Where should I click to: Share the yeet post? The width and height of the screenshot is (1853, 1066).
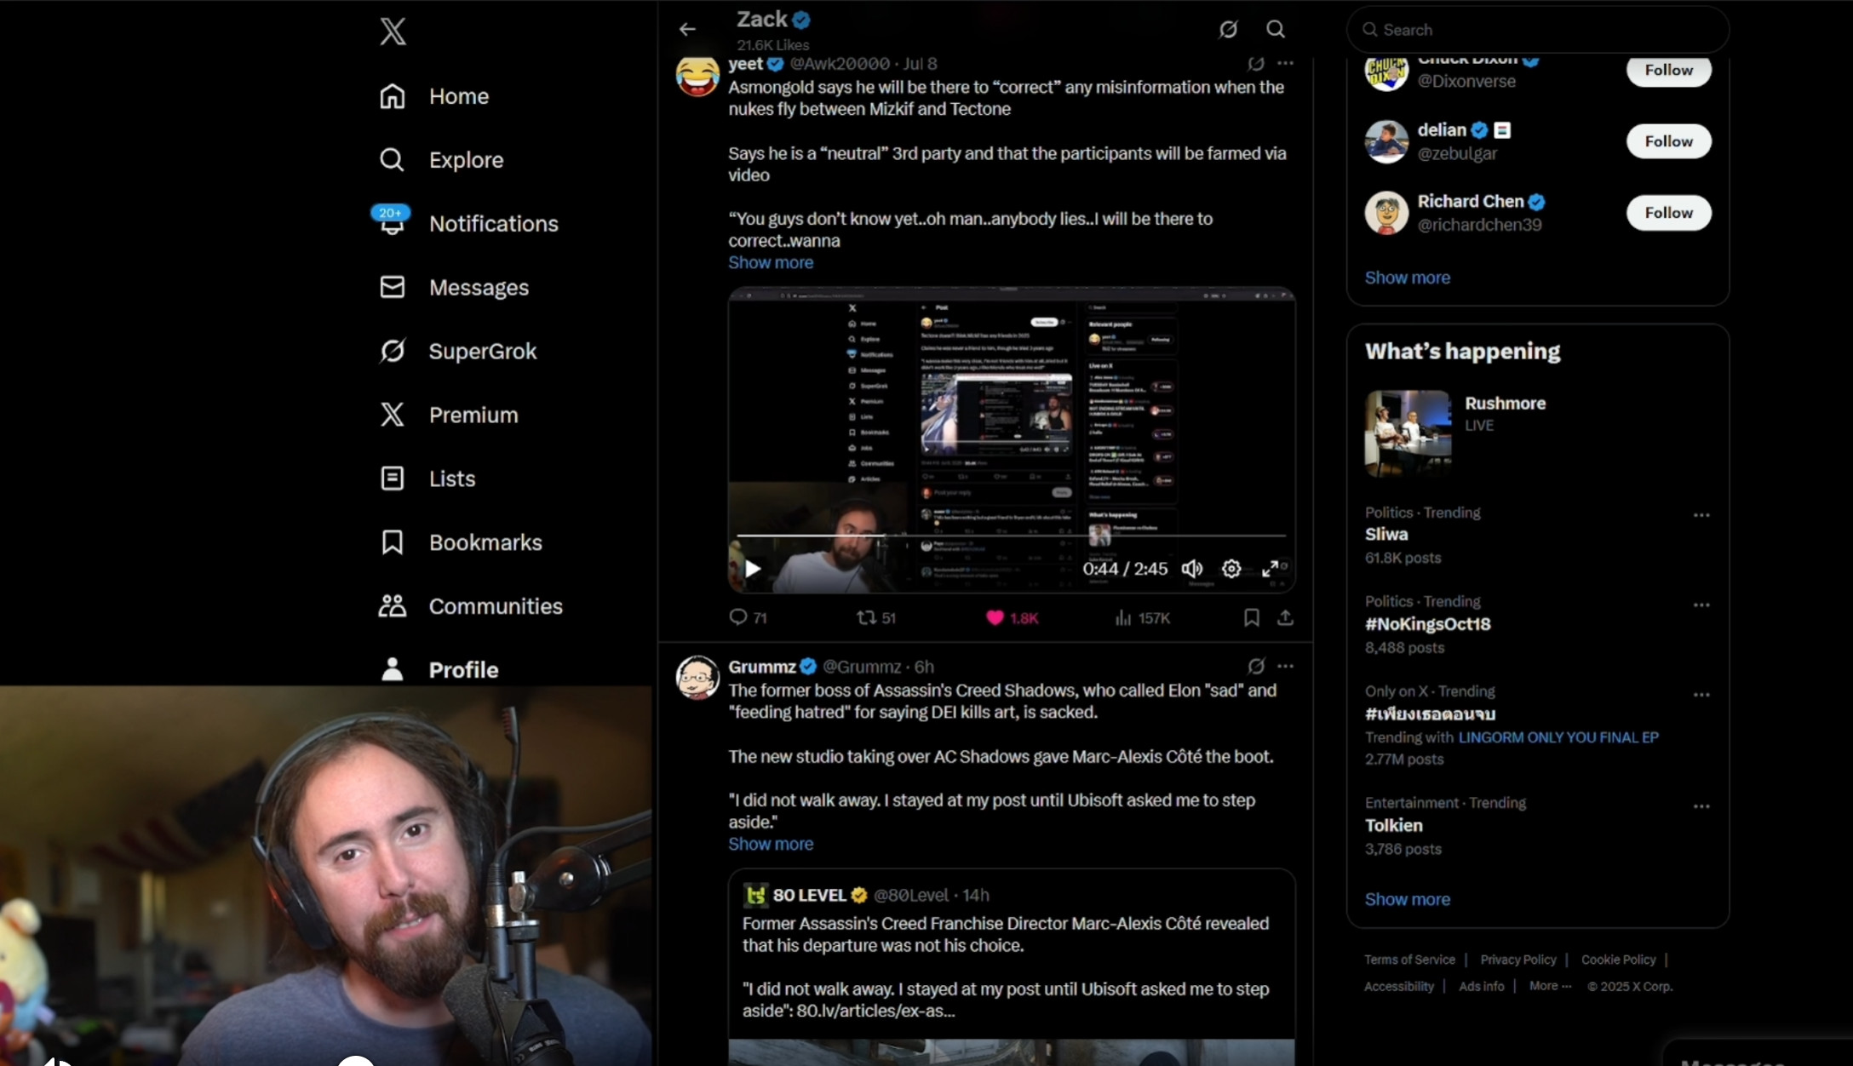1285,617
